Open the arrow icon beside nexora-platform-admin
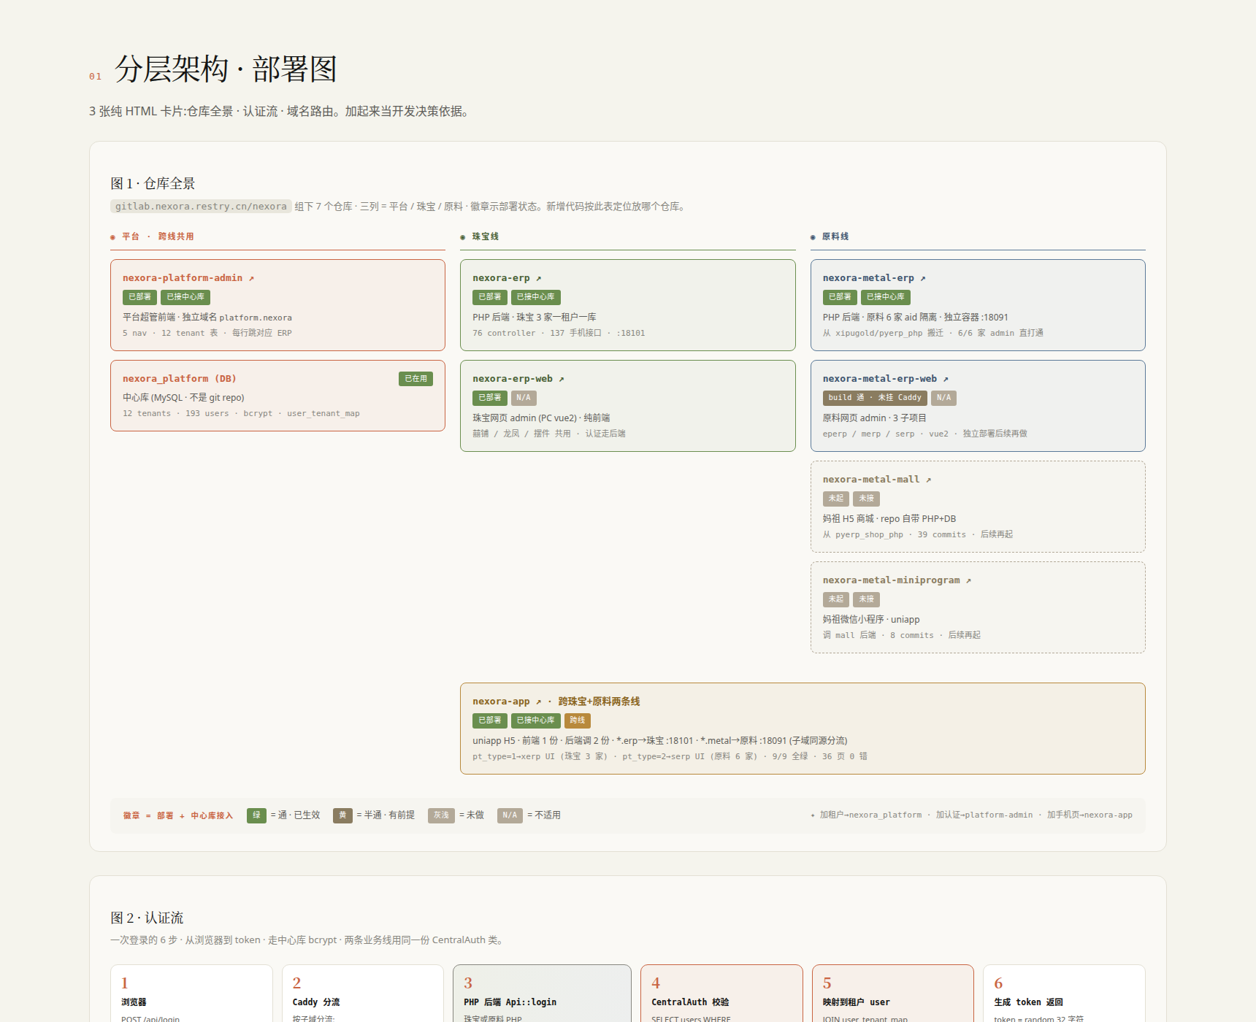 click(251, 279)
